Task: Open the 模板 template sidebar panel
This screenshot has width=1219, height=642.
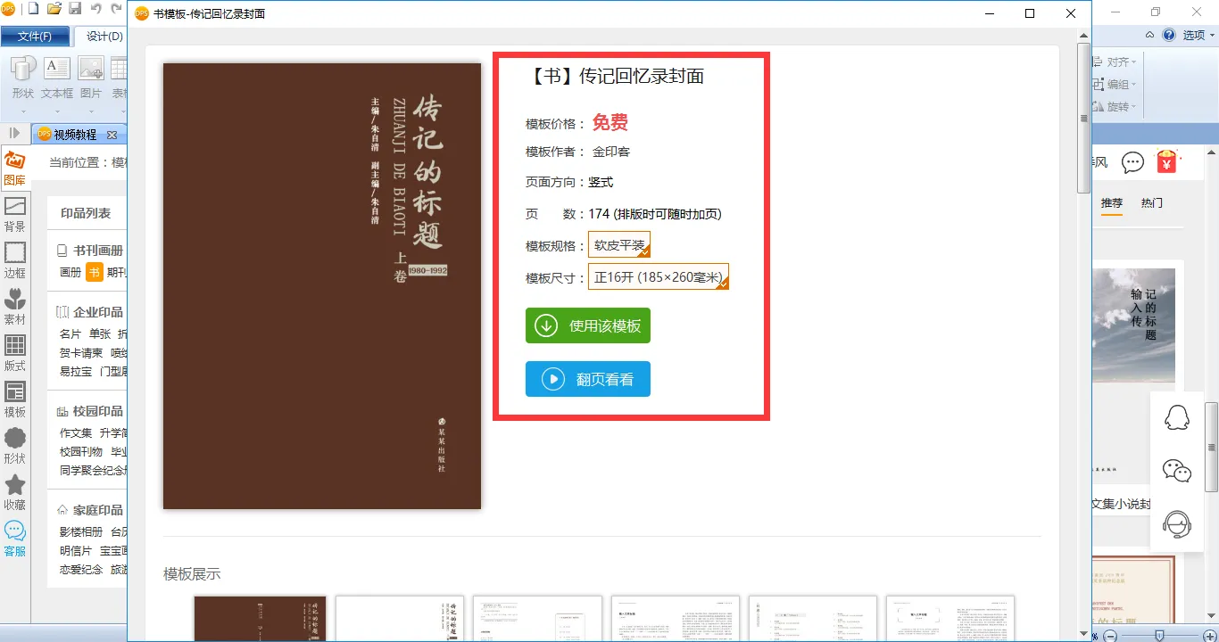Action: (x=14, y=399)
